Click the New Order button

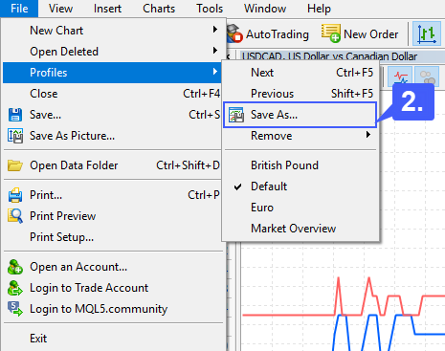click(360, 33)
